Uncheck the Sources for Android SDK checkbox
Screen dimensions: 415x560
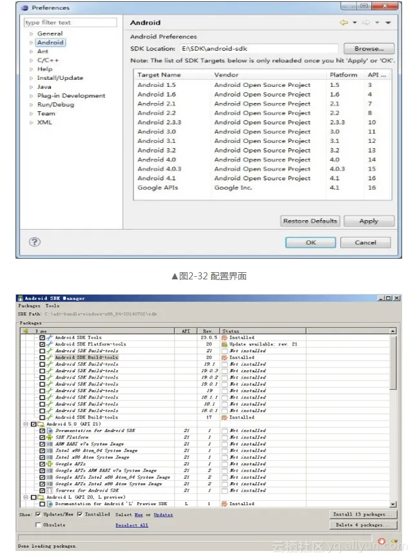42,490
